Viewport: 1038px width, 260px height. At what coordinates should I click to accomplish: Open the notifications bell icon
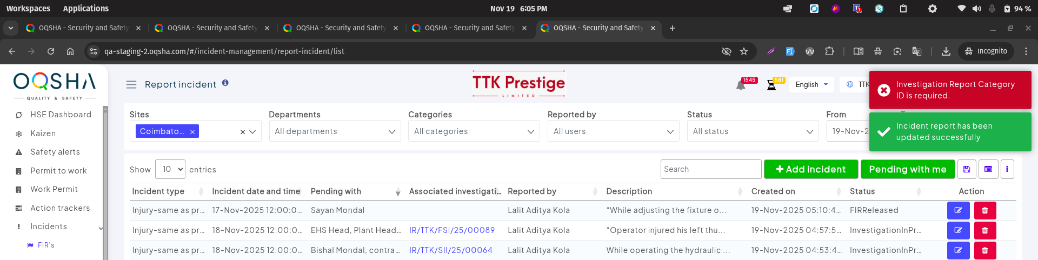point(741,85)
